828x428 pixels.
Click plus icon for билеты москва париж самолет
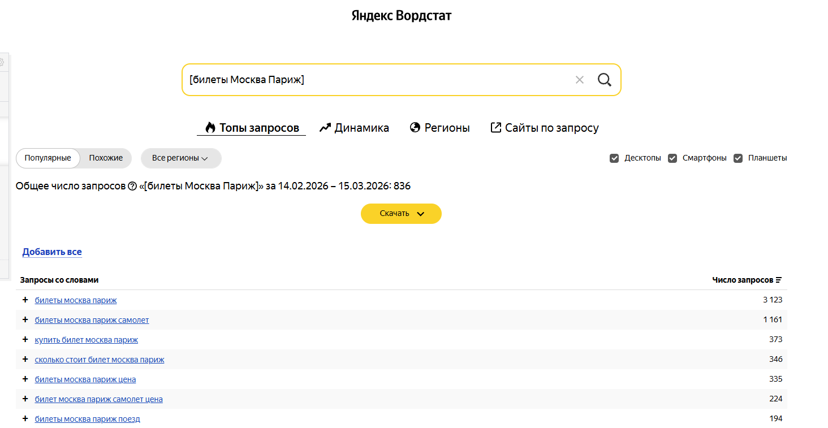tap(25, 319)
